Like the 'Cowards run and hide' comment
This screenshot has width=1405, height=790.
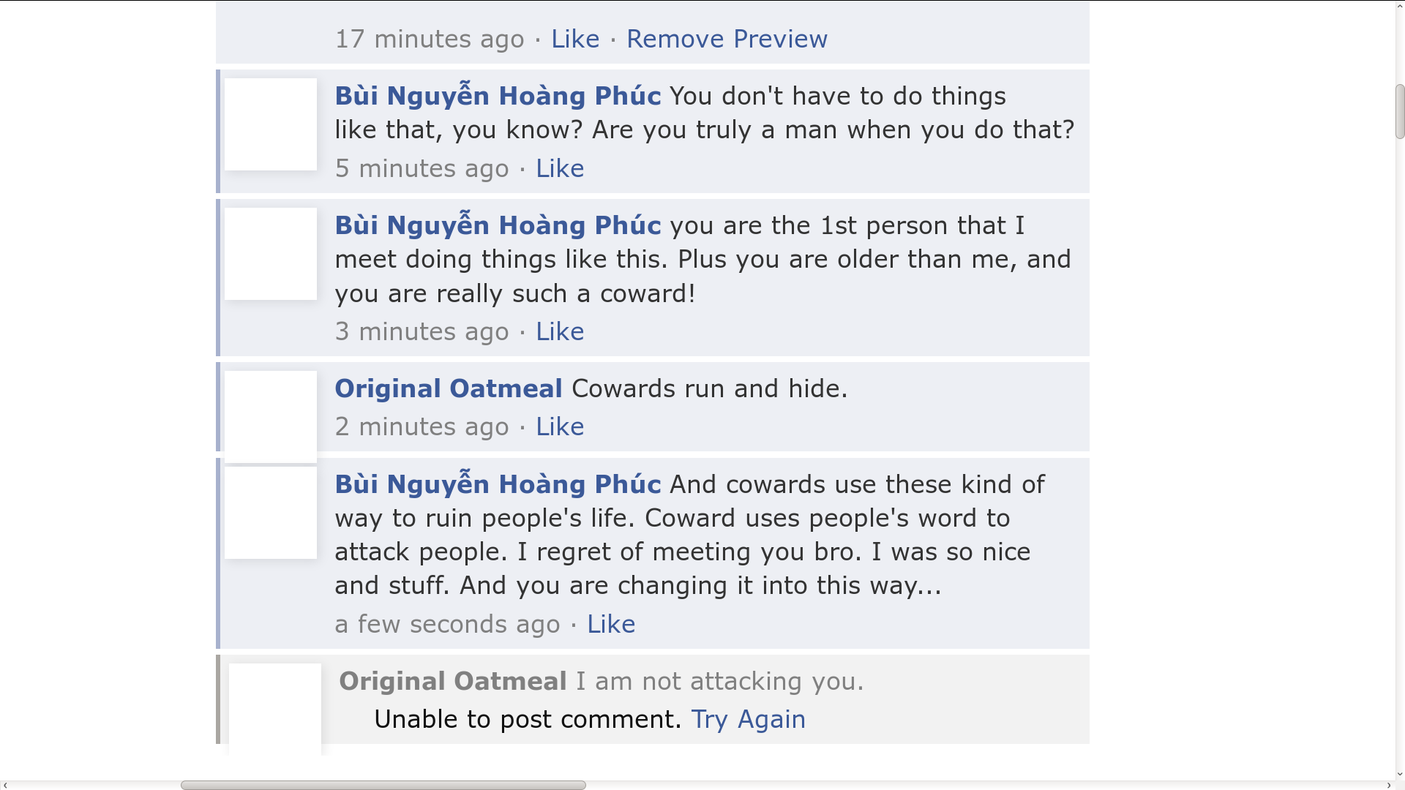pos(559,426)
